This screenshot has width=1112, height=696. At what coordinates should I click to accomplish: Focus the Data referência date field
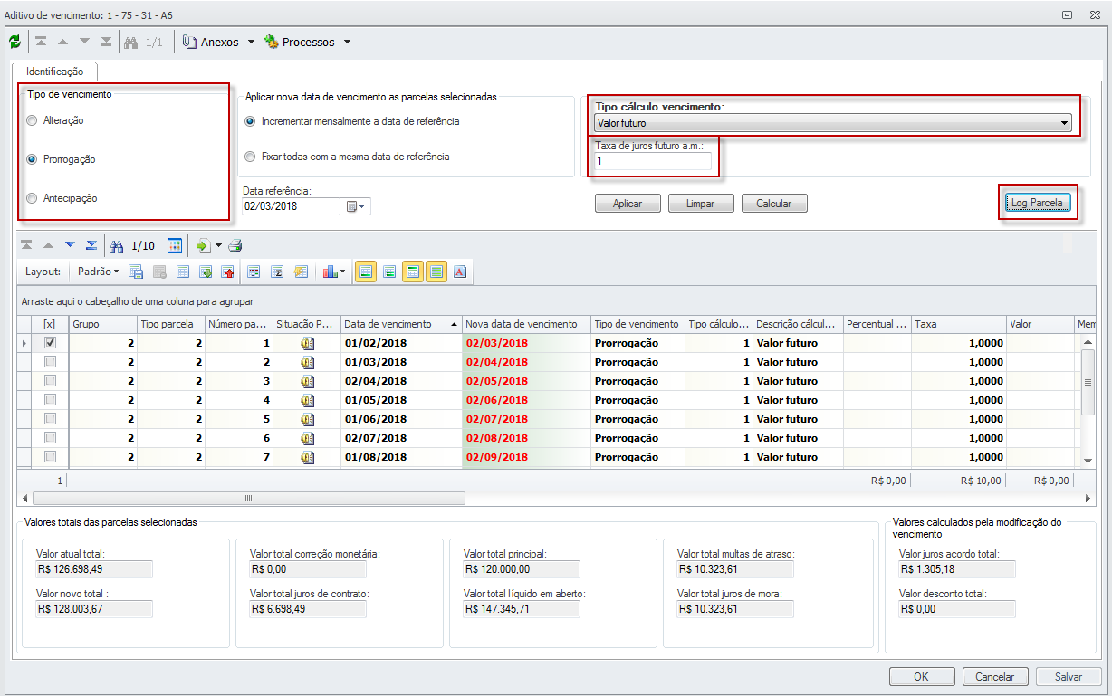coord(291,206)
